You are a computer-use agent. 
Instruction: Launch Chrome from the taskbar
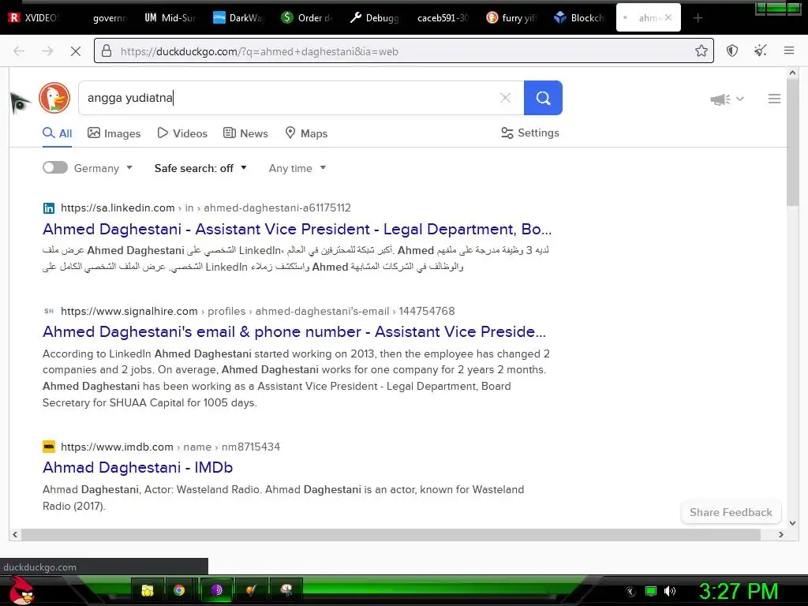coord(179,590)
